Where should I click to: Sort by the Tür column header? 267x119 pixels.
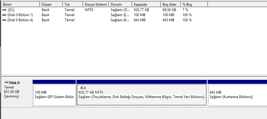pos(73,4)
